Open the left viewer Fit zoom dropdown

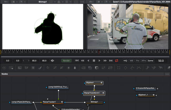point(6,2)
